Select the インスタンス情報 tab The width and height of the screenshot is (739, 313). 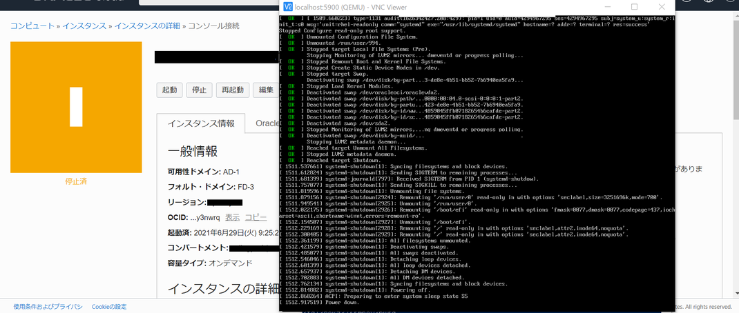[x=201, y=123]
